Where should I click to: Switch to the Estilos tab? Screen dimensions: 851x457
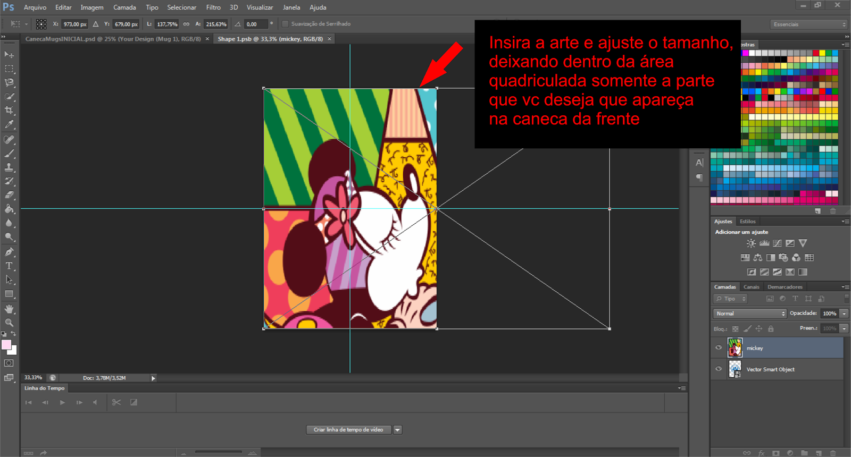[x=747, y=222]
